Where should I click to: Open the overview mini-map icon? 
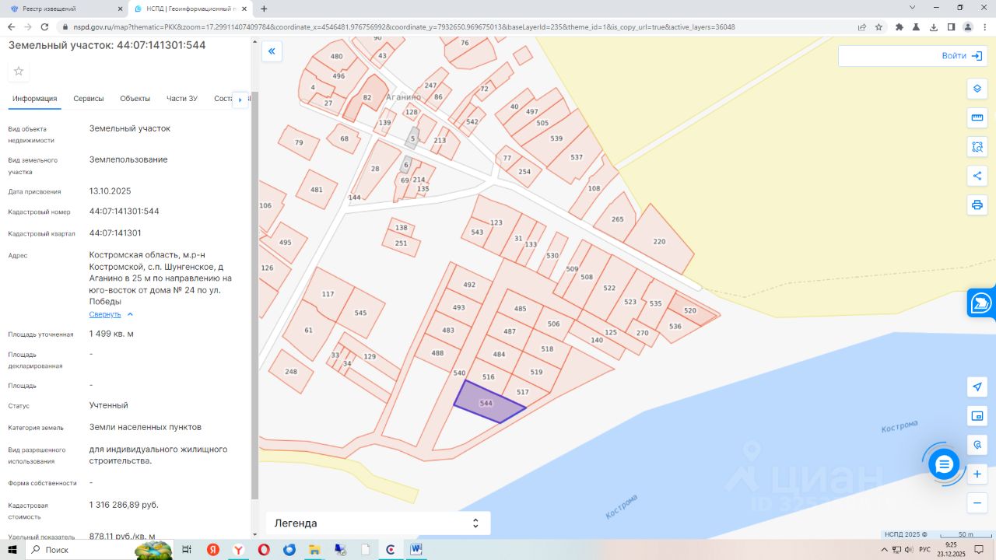pyautogui.click(x=977, y=416)
